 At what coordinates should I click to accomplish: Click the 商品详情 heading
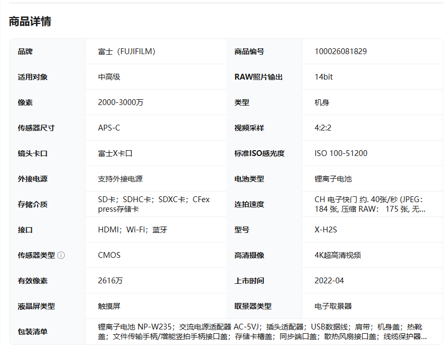[30, 21]
